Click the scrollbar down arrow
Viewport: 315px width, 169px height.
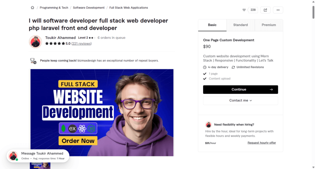point(313,167)
